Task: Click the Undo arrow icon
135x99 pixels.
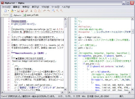Action: (44, 11)
